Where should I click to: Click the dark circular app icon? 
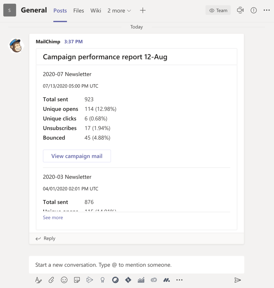[x=115, y=280]
